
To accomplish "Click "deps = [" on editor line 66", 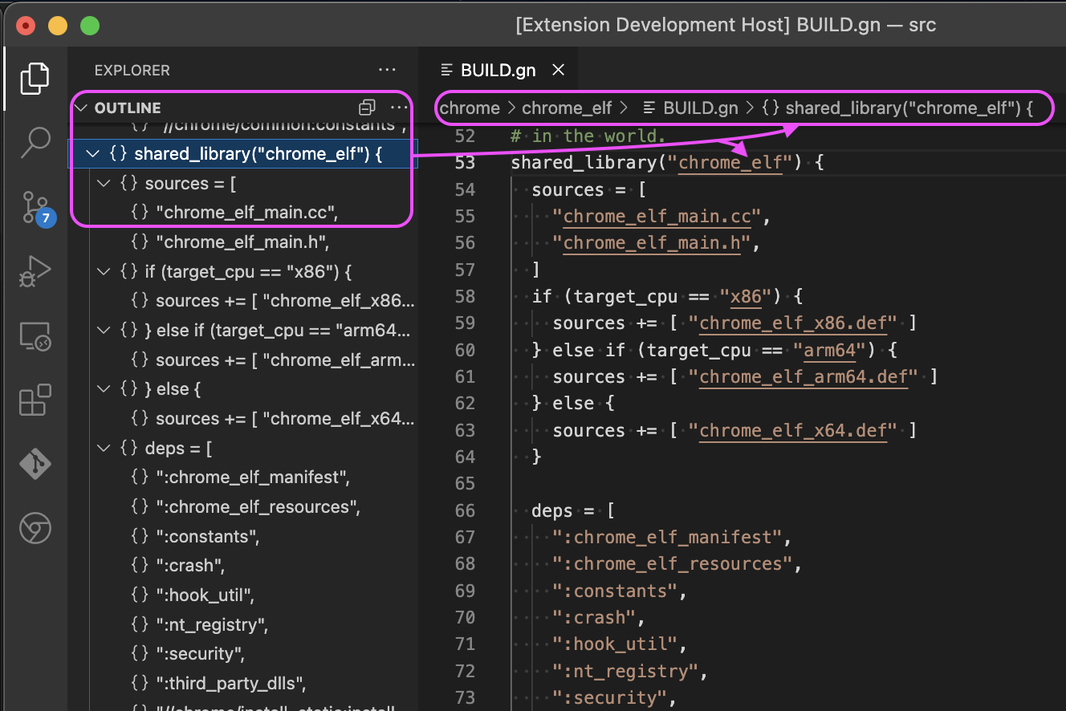I will (x=572, y=510).
